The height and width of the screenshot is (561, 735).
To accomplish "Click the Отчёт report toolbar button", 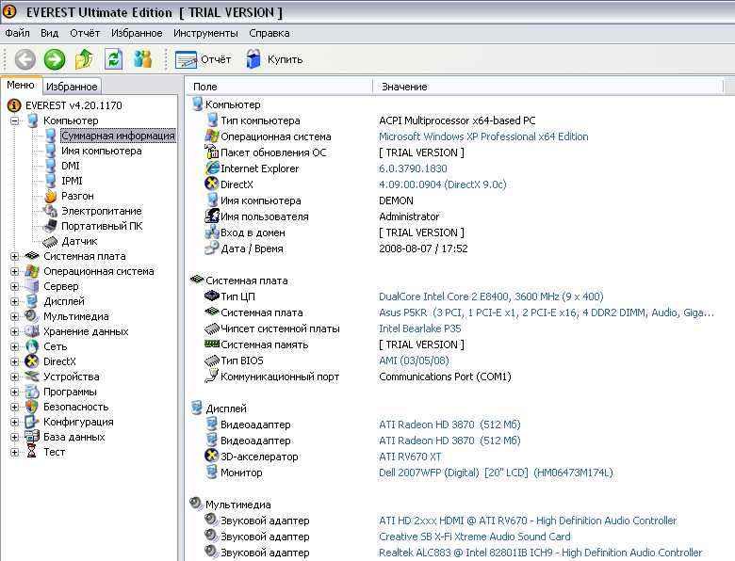I will (204, 59).
